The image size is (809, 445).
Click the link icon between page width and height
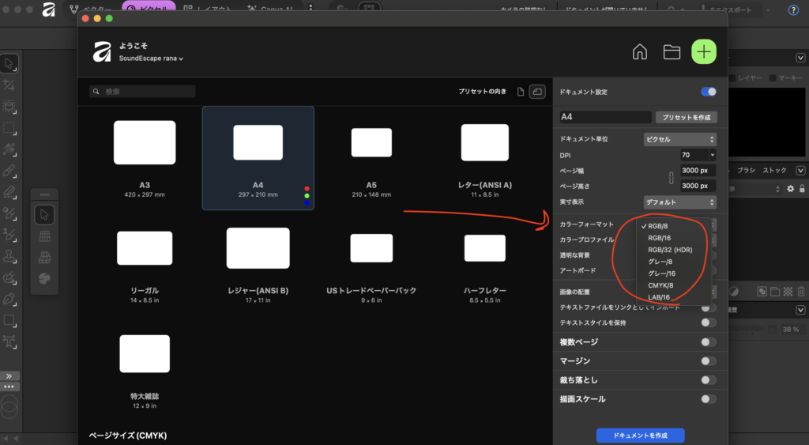(x=670, y=178)
